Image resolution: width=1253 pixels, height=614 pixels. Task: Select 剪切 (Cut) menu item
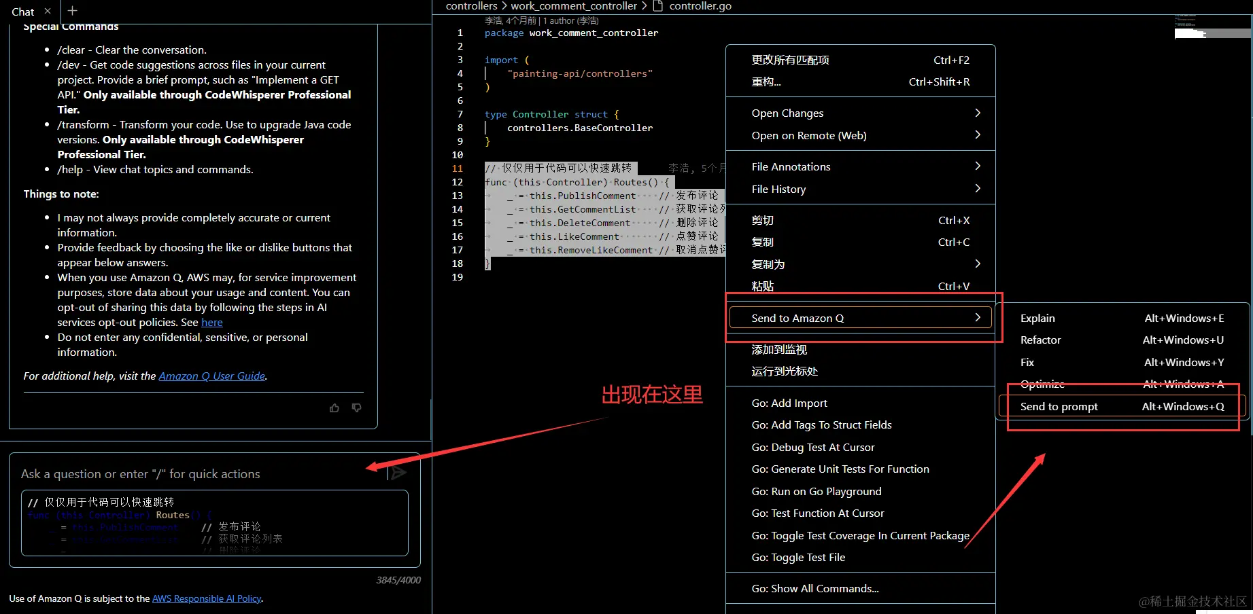click(860, 220)
